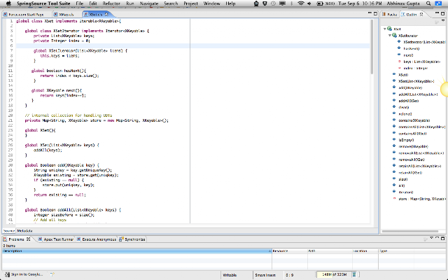Open the Navigate menu
Viewport: 448px width, 280px height.
[149, 3]
